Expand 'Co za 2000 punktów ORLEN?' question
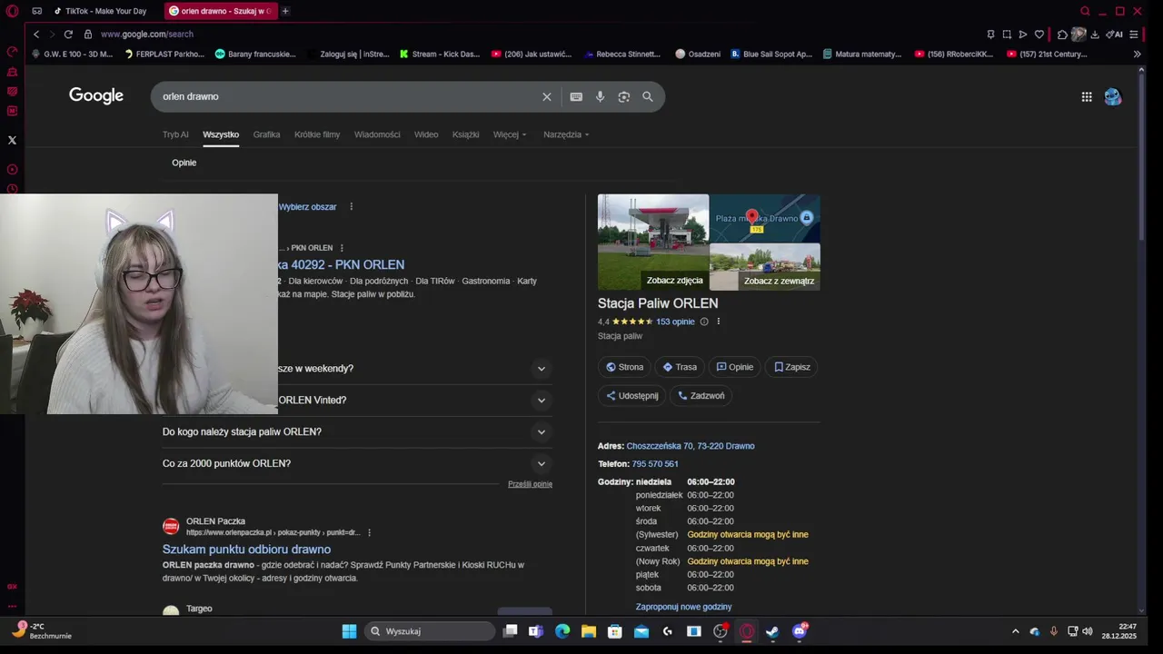The image size is (1163, 654). coord(357,463)
